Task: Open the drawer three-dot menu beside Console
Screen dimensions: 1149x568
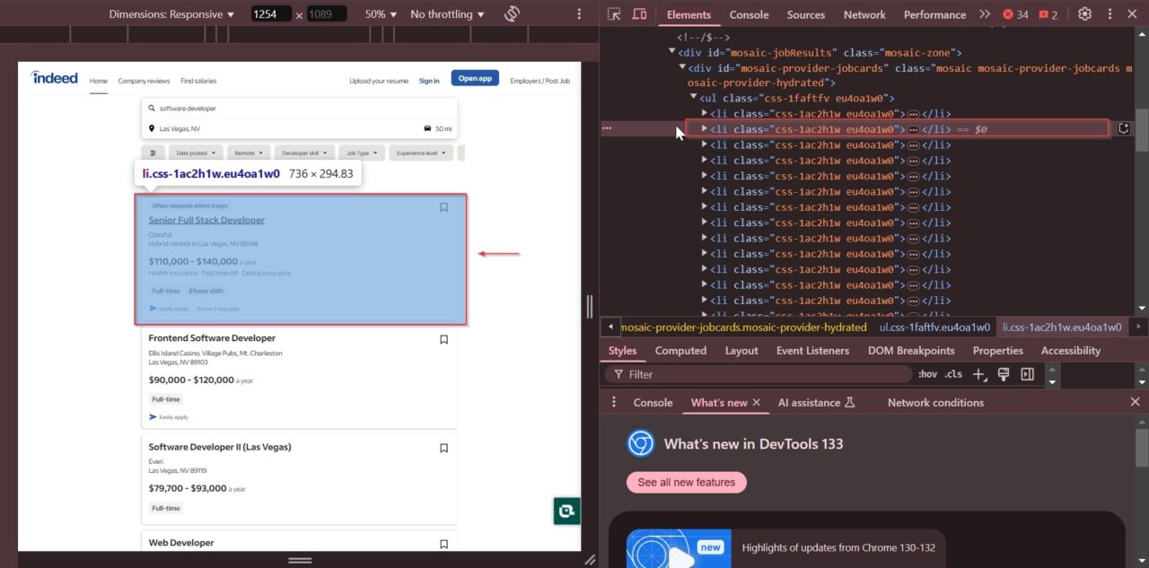Action: point(614,402)
